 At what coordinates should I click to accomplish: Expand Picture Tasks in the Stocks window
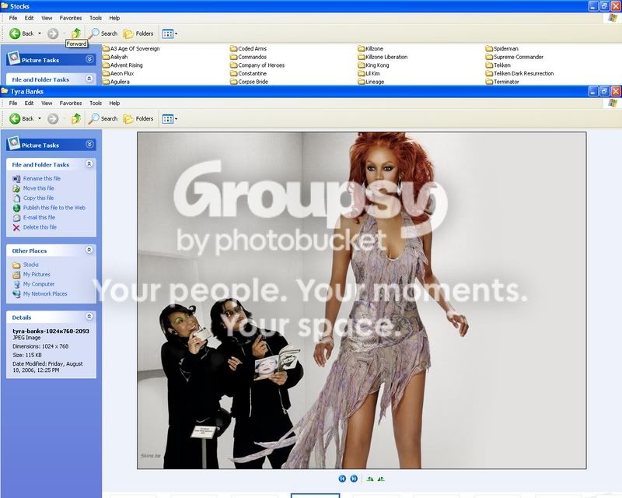89,59
